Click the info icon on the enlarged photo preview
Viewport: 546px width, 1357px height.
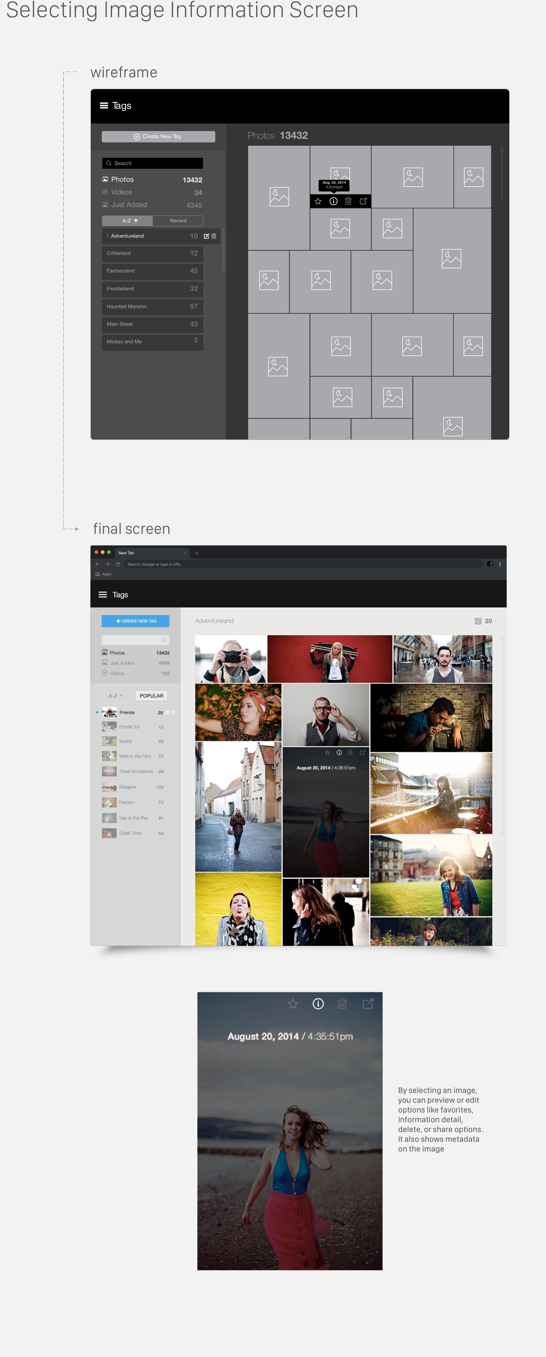318,1004
